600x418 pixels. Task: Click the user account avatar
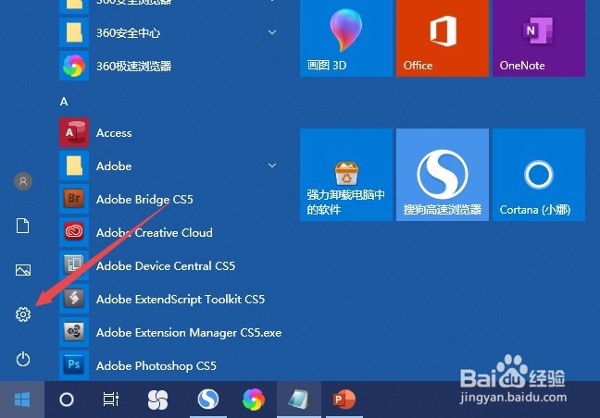coord(23,181)
